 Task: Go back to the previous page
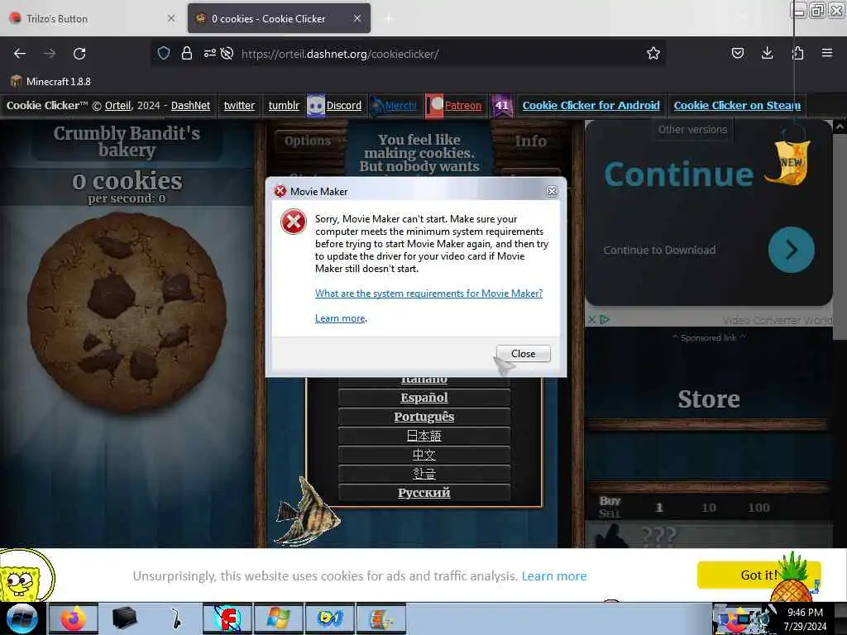[x=20, y=54]
